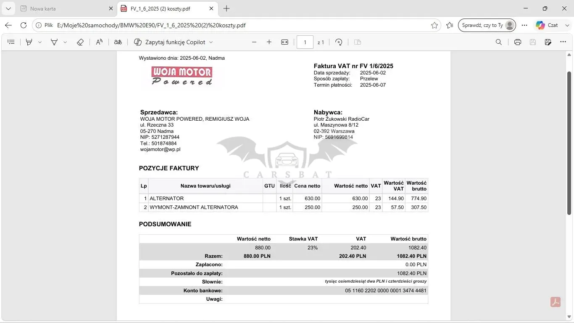Expand highlight tool options arrow
This screenshot has width=574, height=323.
click(x=40, y=42)
